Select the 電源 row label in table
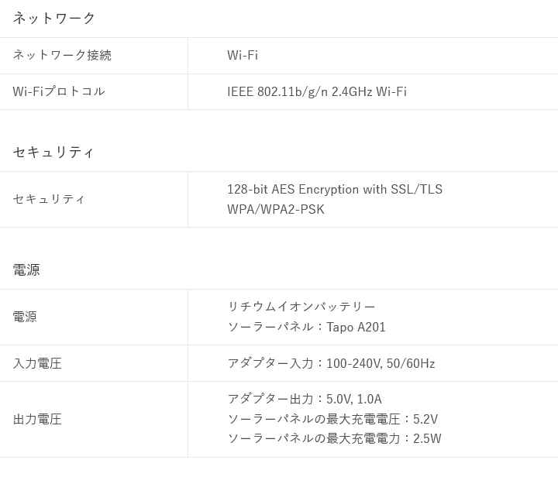 pos(25,317)
